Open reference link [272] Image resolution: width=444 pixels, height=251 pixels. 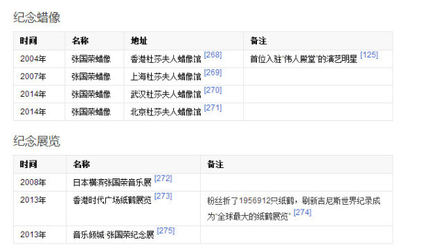coord(163,178)
